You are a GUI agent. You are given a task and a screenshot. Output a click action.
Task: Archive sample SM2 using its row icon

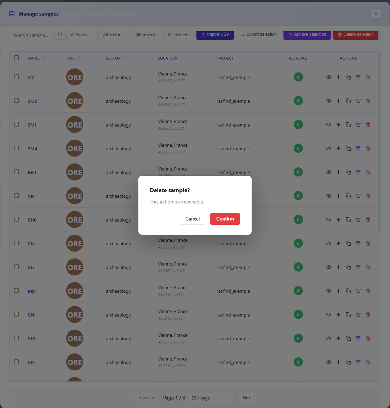coord(358,101)
